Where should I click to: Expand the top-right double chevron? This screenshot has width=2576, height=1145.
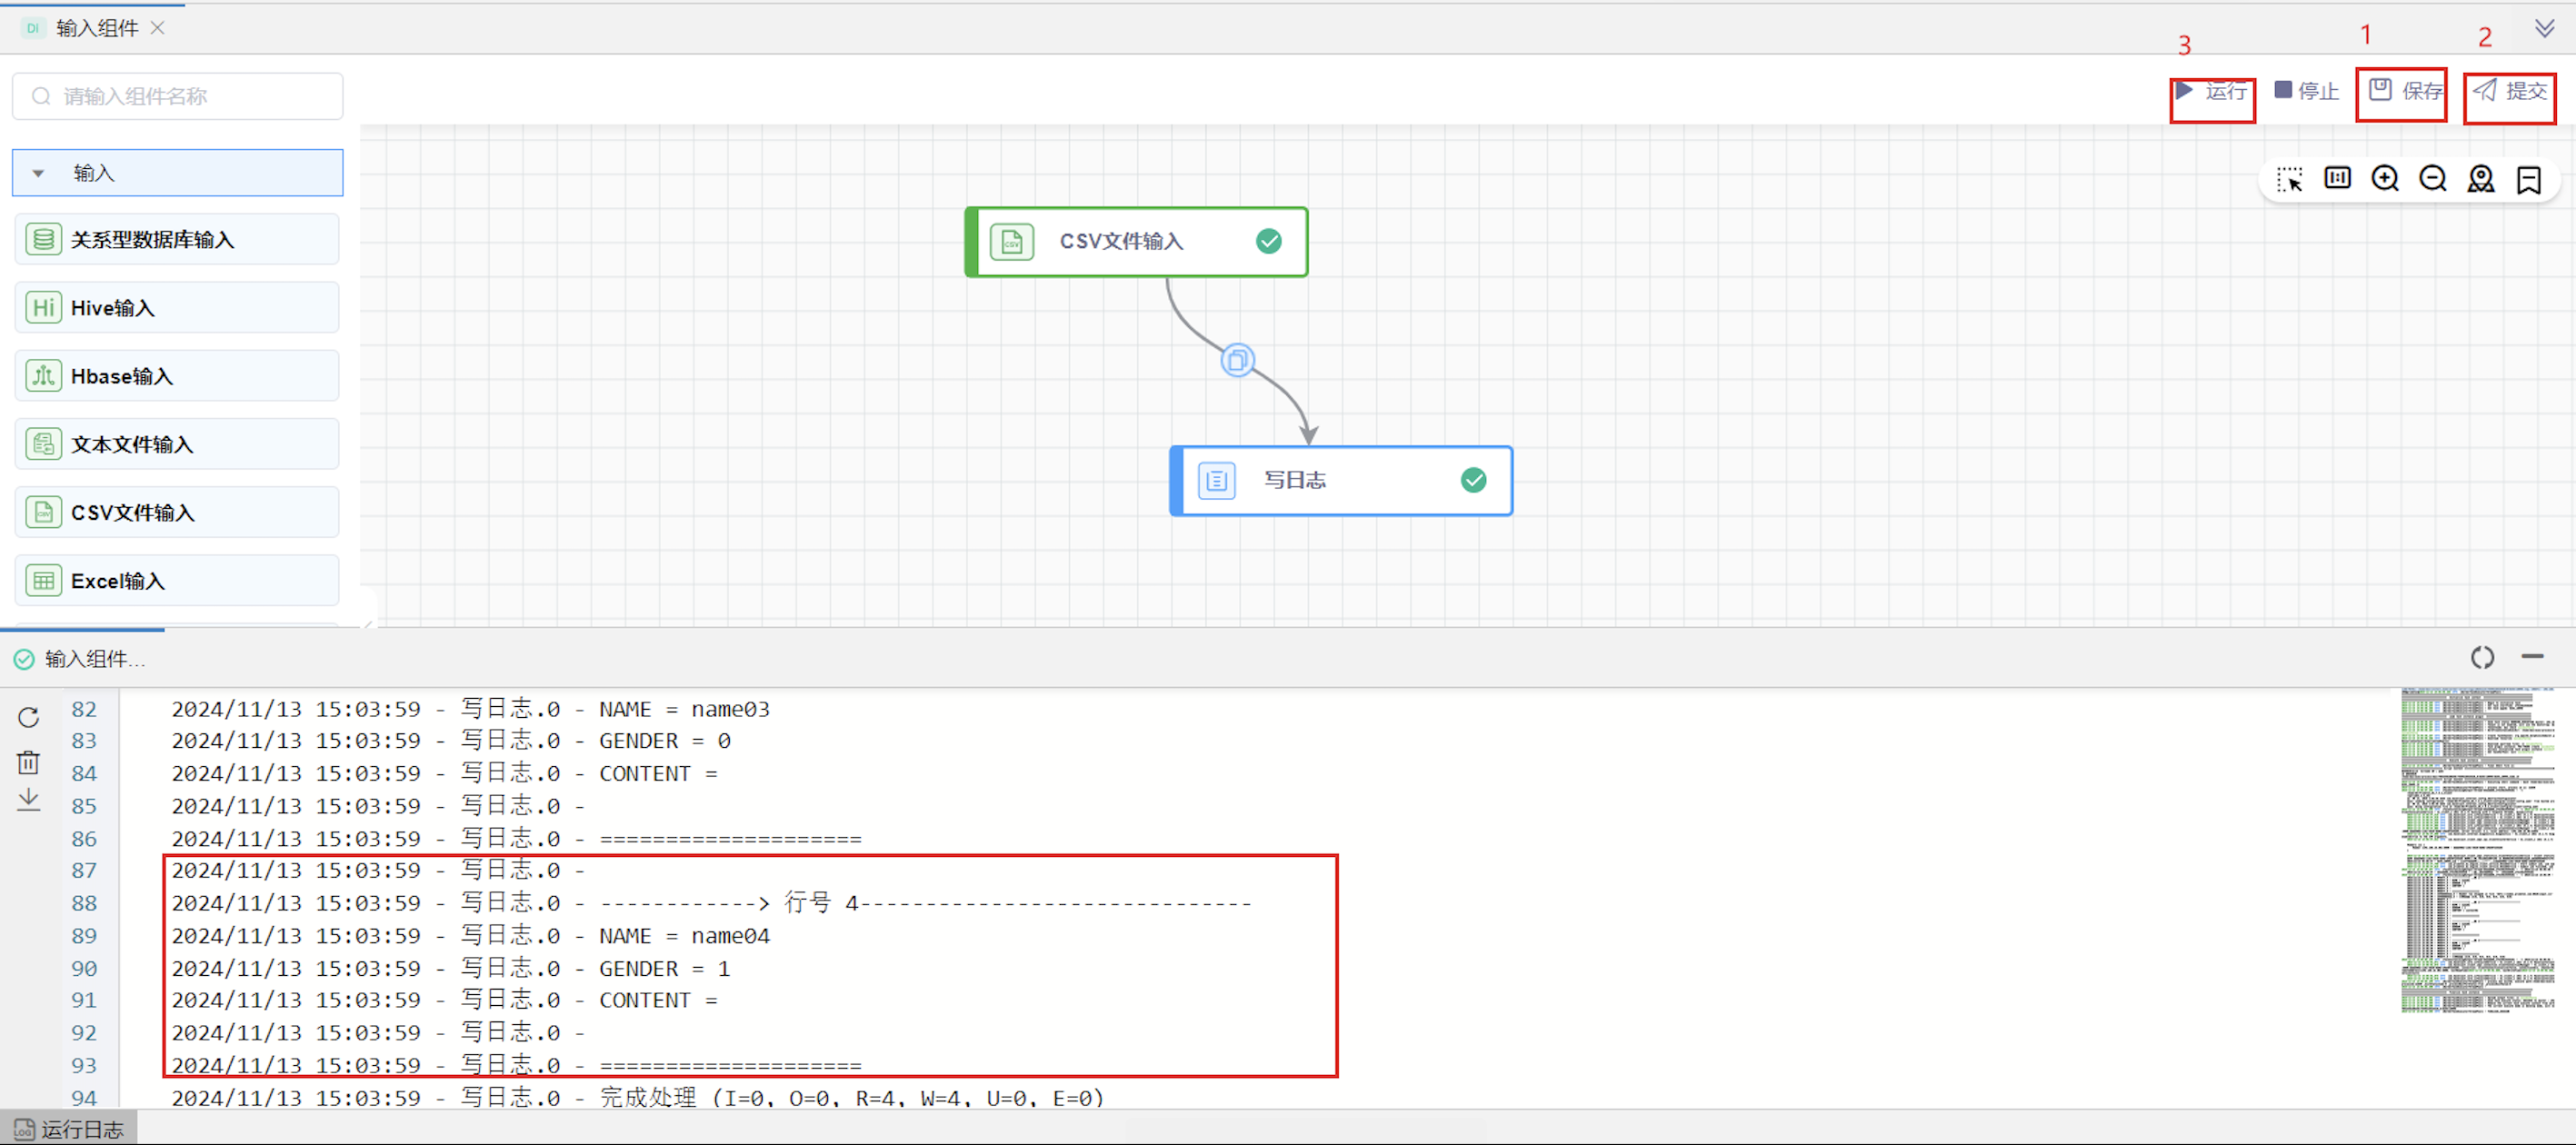pyautogui.click(x=2545, y=28)
